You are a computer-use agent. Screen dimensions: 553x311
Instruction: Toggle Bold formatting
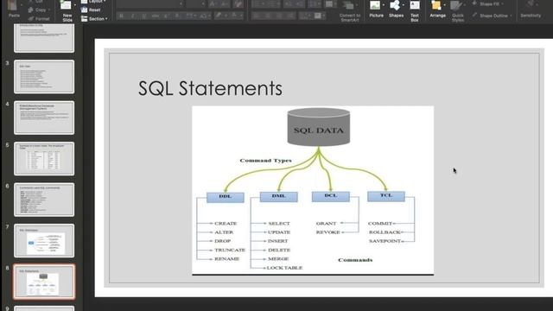[122, 16]
